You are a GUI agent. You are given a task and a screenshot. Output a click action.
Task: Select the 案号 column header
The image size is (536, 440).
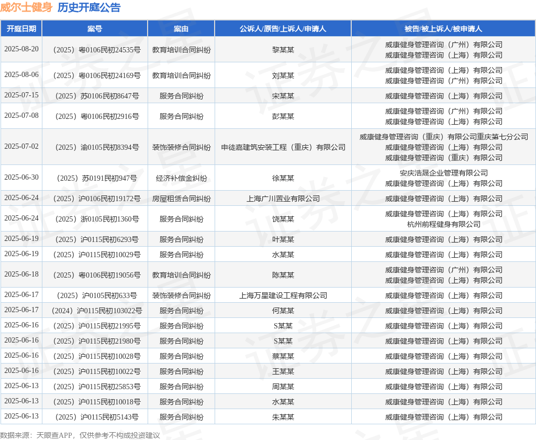click(x=95, y=29)
